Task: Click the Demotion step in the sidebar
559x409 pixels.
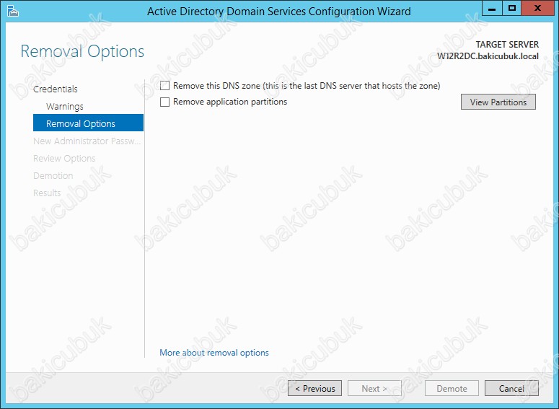Action: pyautogui.click(x=53, y=175)
